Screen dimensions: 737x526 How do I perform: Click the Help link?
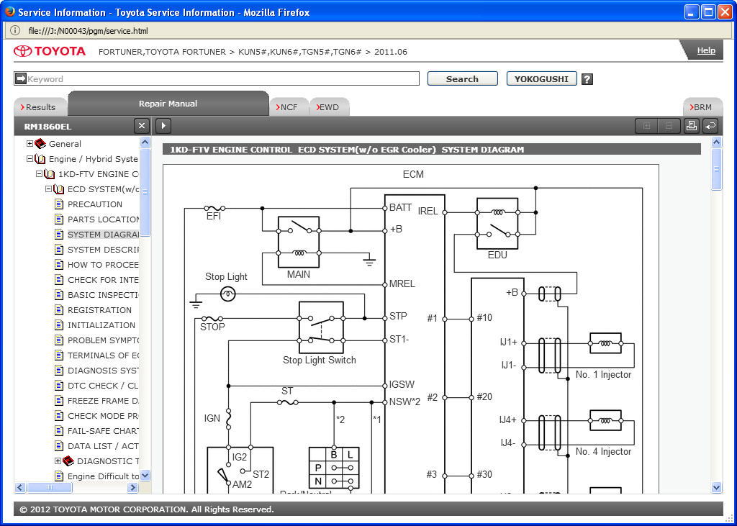click(x=706, y=50)
